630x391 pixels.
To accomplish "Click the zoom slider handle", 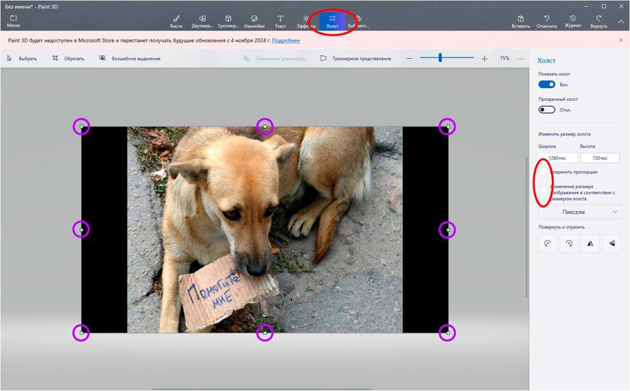I will click(440, 58).
